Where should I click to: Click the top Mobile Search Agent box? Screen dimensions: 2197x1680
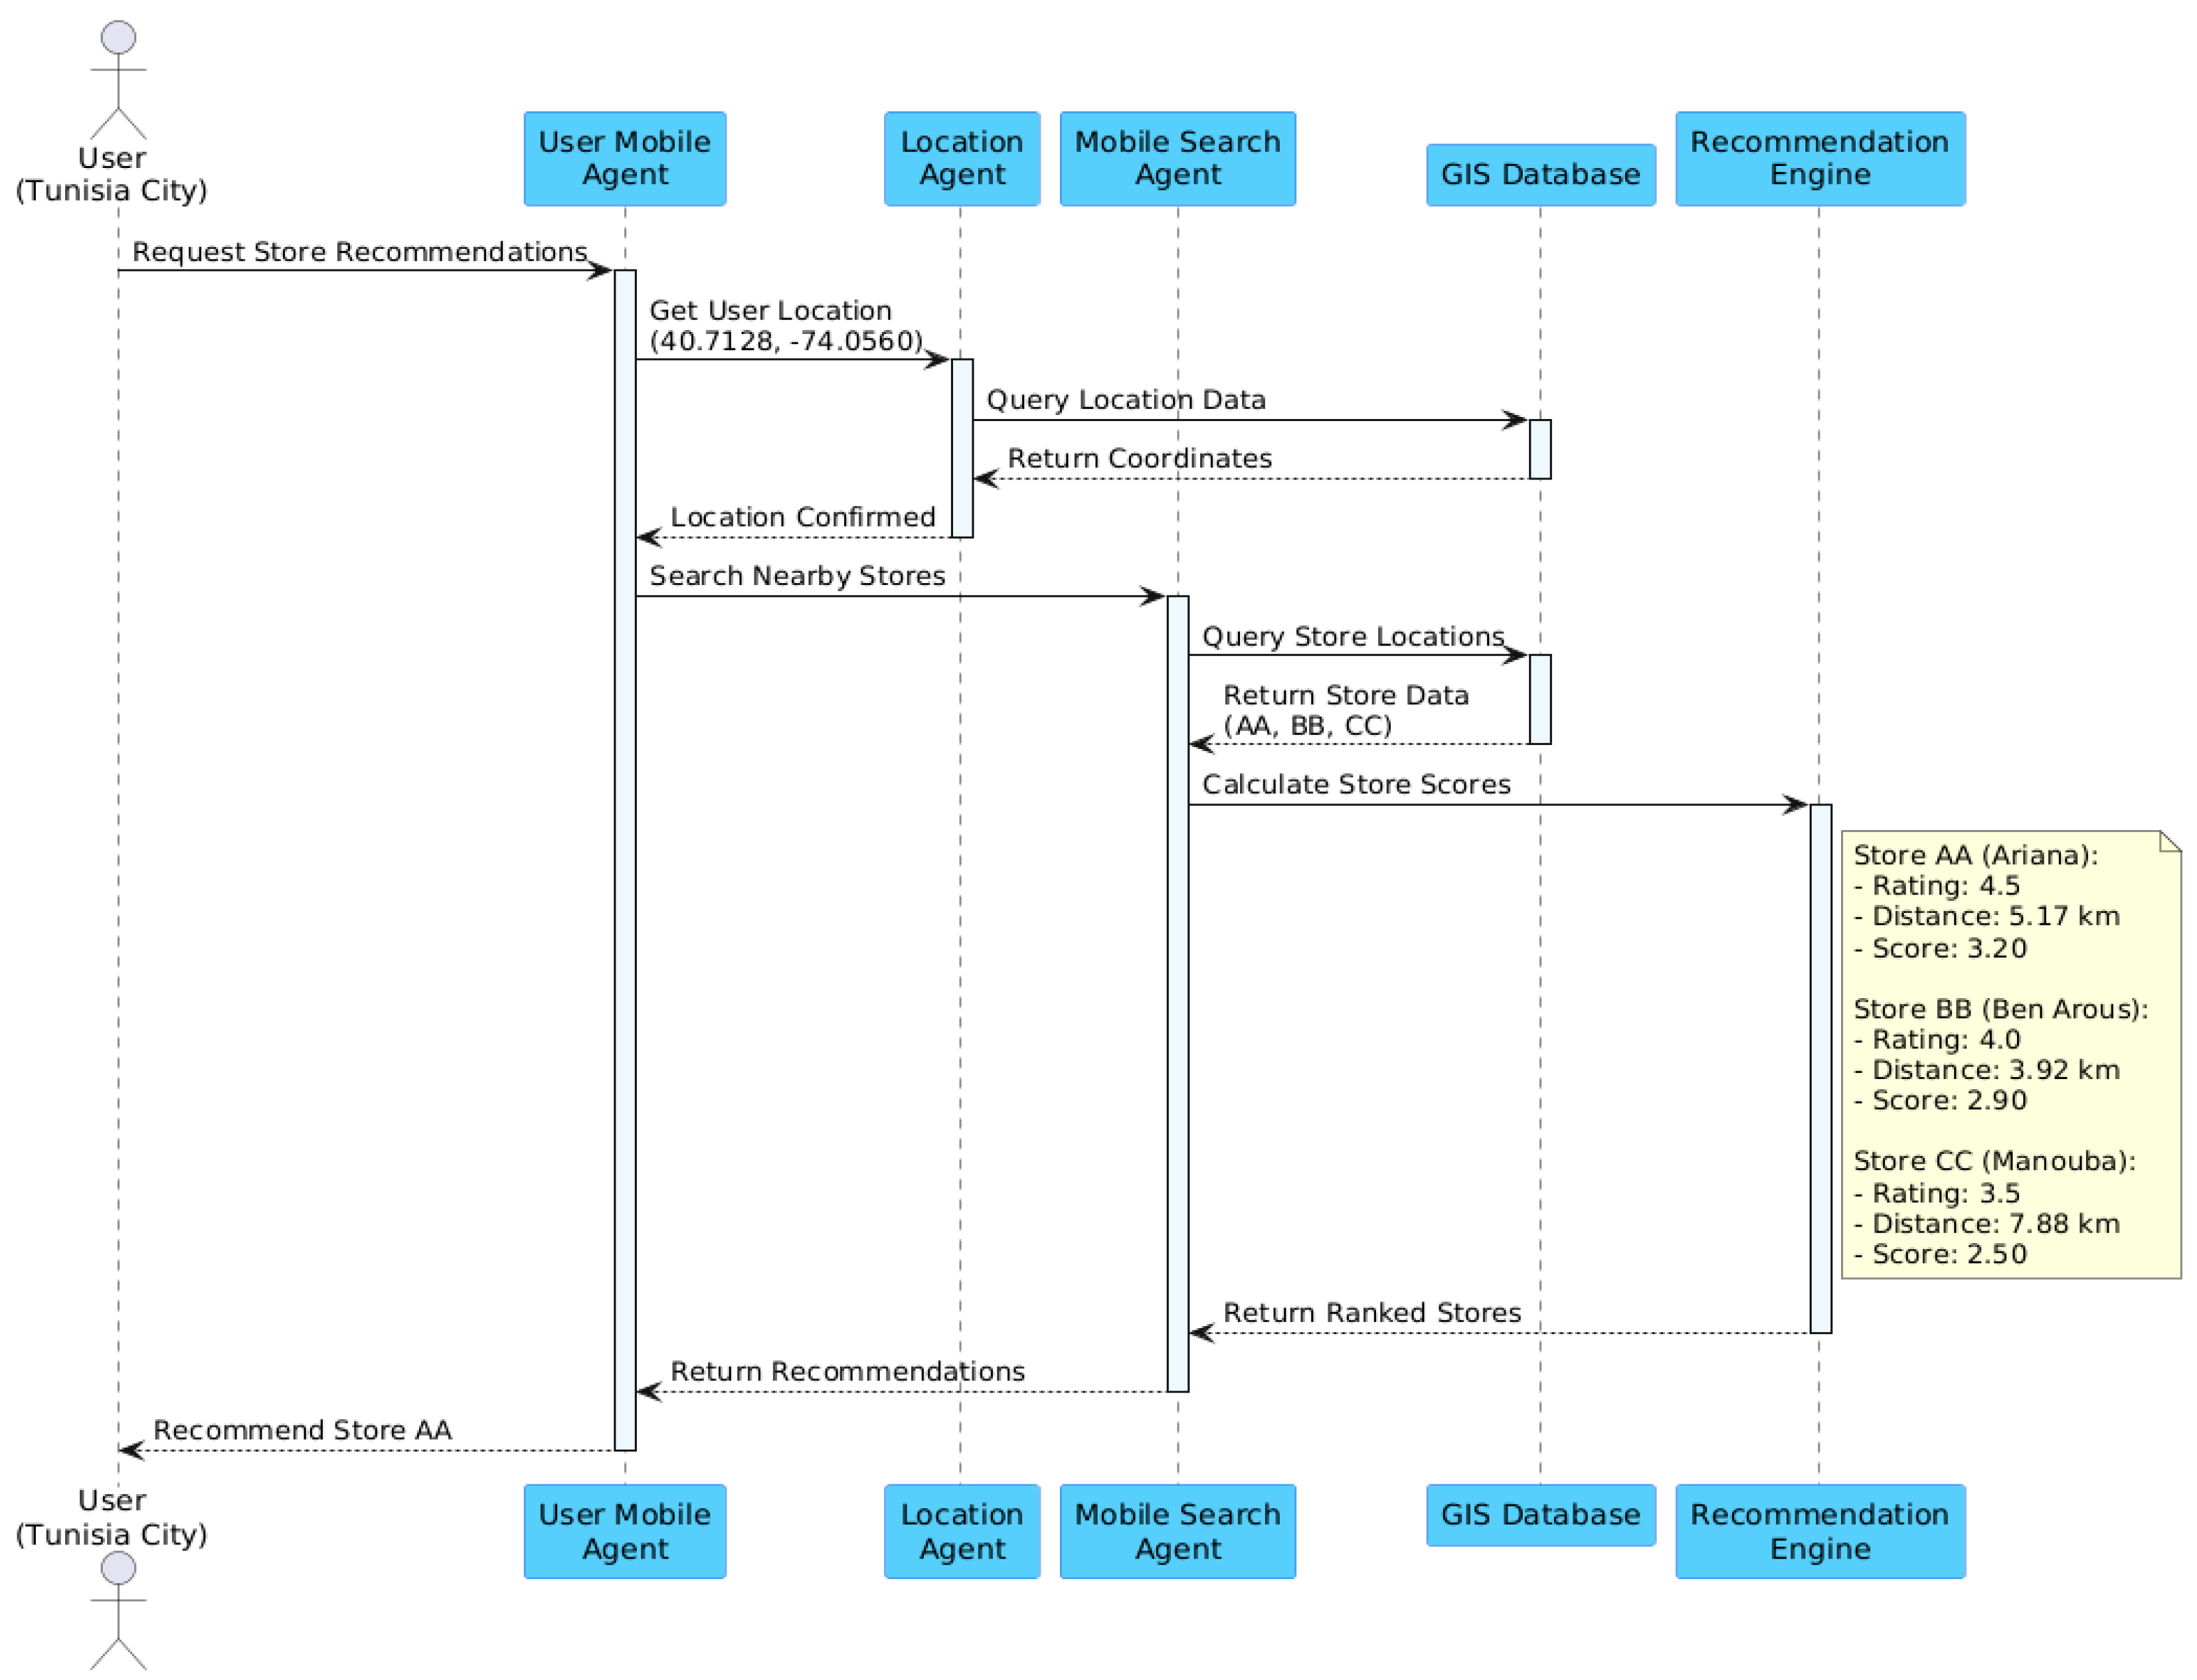point(1177,158)
